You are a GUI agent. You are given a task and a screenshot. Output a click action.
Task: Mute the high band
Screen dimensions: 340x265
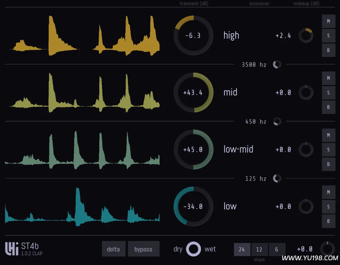[329, 21]
